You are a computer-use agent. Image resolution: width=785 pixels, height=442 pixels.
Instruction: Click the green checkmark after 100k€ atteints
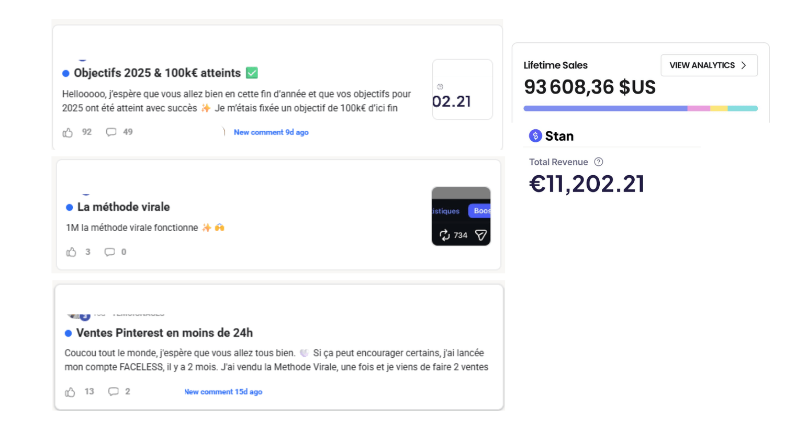pyautogui.click(x=252, y=73)
